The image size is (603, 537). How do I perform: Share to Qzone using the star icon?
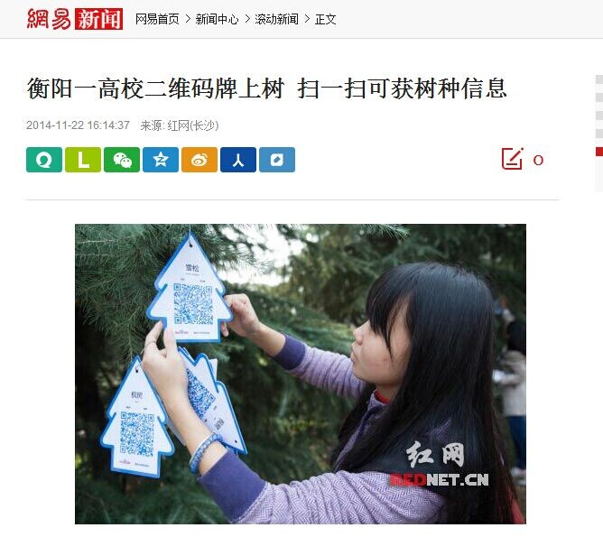(161, 160)
